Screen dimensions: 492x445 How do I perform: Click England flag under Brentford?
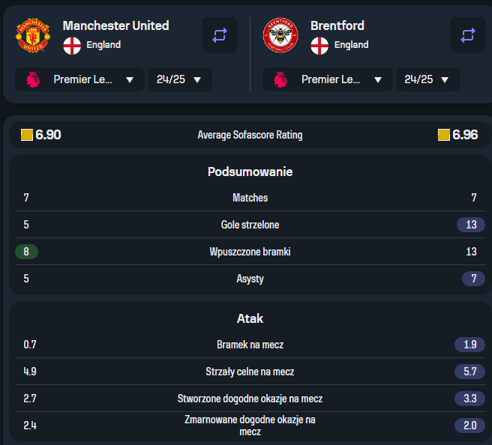coord(319,46)
